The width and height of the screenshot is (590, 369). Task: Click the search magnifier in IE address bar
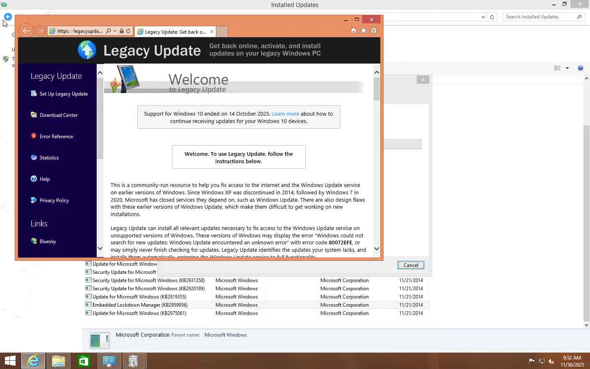[x=109, y=31]
